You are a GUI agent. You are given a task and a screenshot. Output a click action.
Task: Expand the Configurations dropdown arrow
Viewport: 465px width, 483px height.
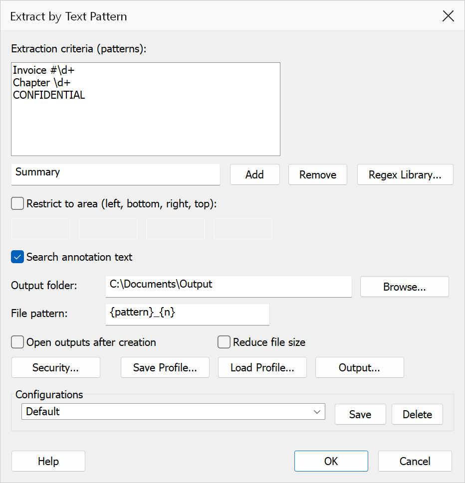[x=317, y=412]
